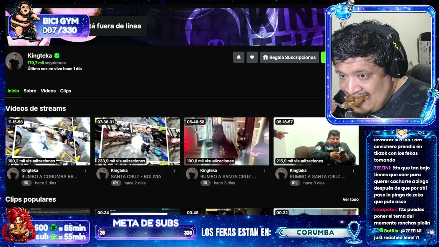Click the Regala Suscripciones button
Image resolution: width=439 pixels, height=247 pixels.
tap(289, 57)
